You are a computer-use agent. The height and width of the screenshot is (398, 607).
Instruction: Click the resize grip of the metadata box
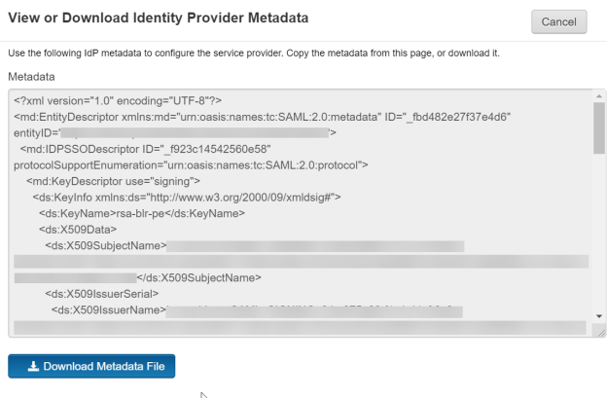601,333
